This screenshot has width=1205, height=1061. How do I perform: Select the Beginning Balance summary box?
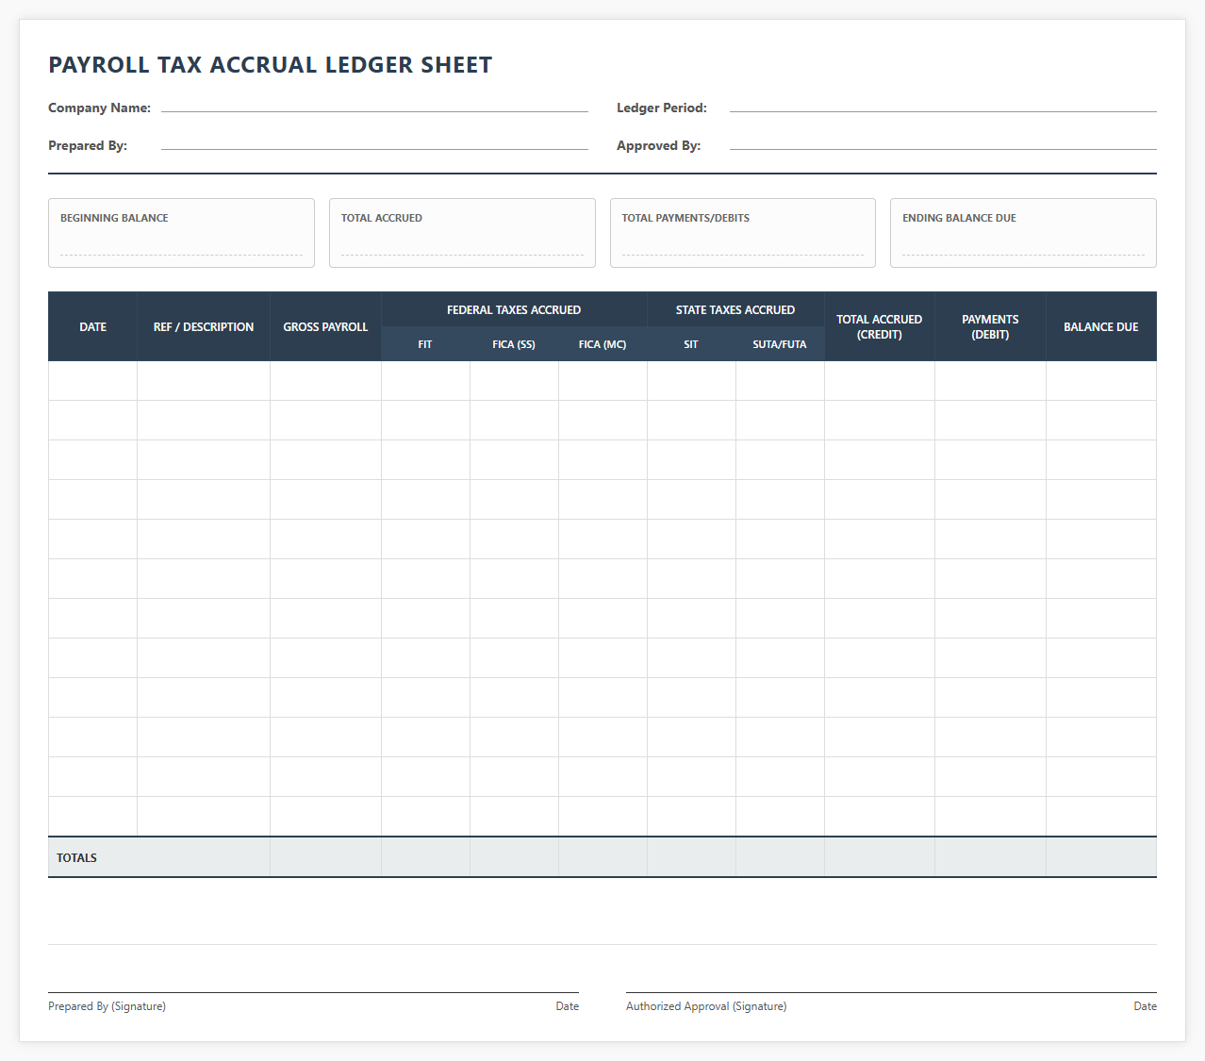pos(181,233)
